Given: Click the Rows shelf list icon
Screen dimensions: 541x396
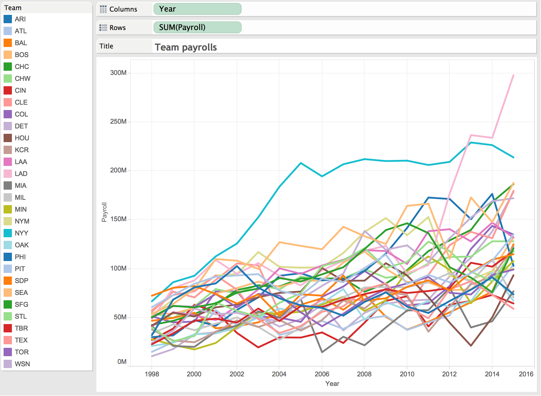Looking at the screenshot, I should [103, 28].
